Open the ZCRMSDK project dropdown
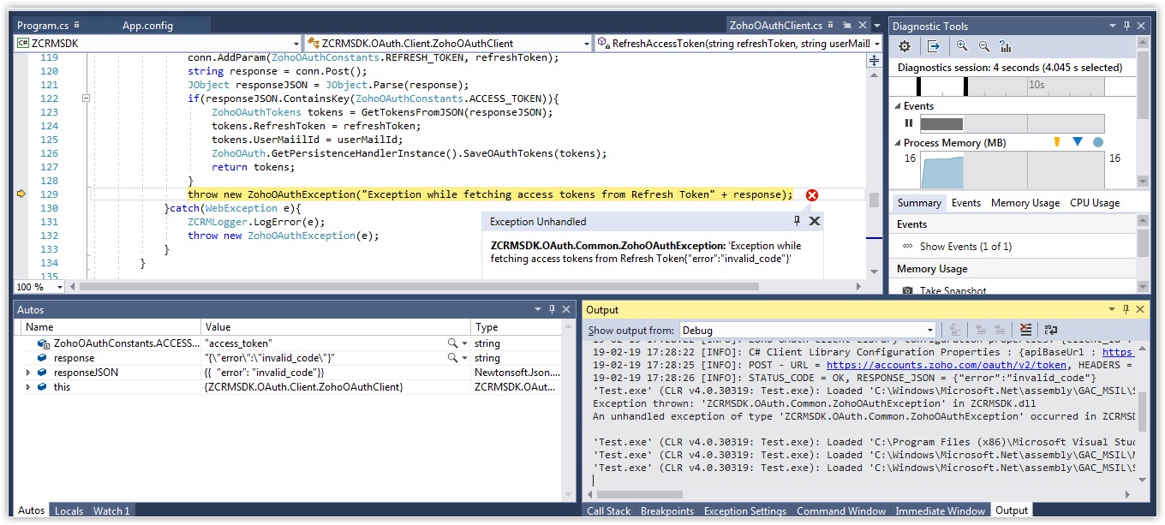The height and width of the screenshot is (525, 1165). 296,43
